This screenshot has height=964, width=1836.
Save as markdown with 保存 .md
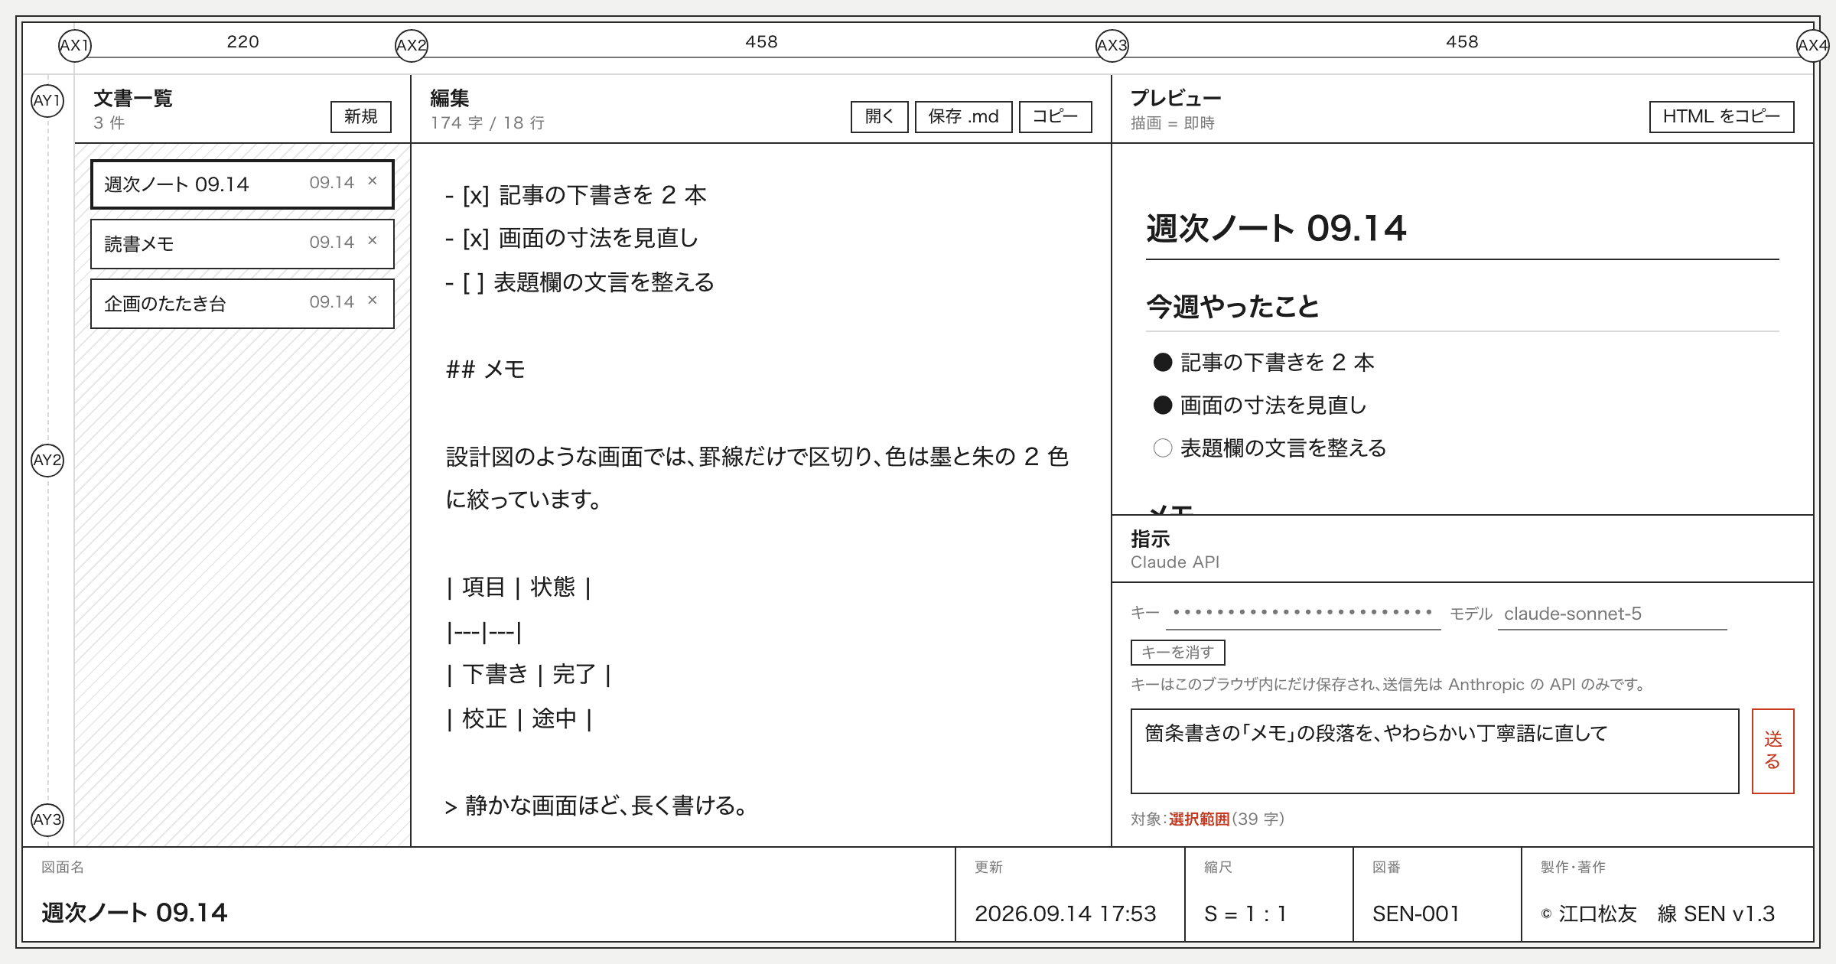coord(964,117)
